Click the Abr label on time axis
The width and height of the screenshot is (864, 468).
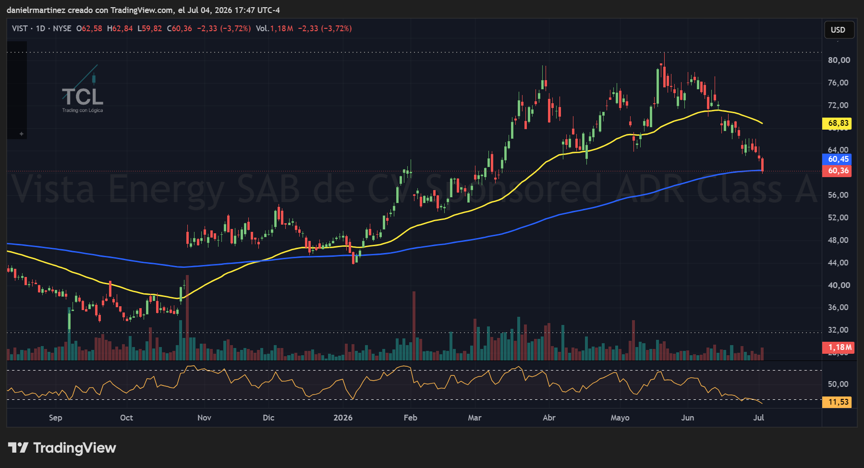click(549, 418)
